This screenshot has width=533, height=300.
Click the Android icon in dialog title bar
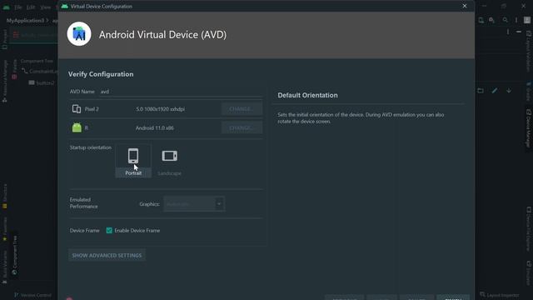tap(65, 6)
